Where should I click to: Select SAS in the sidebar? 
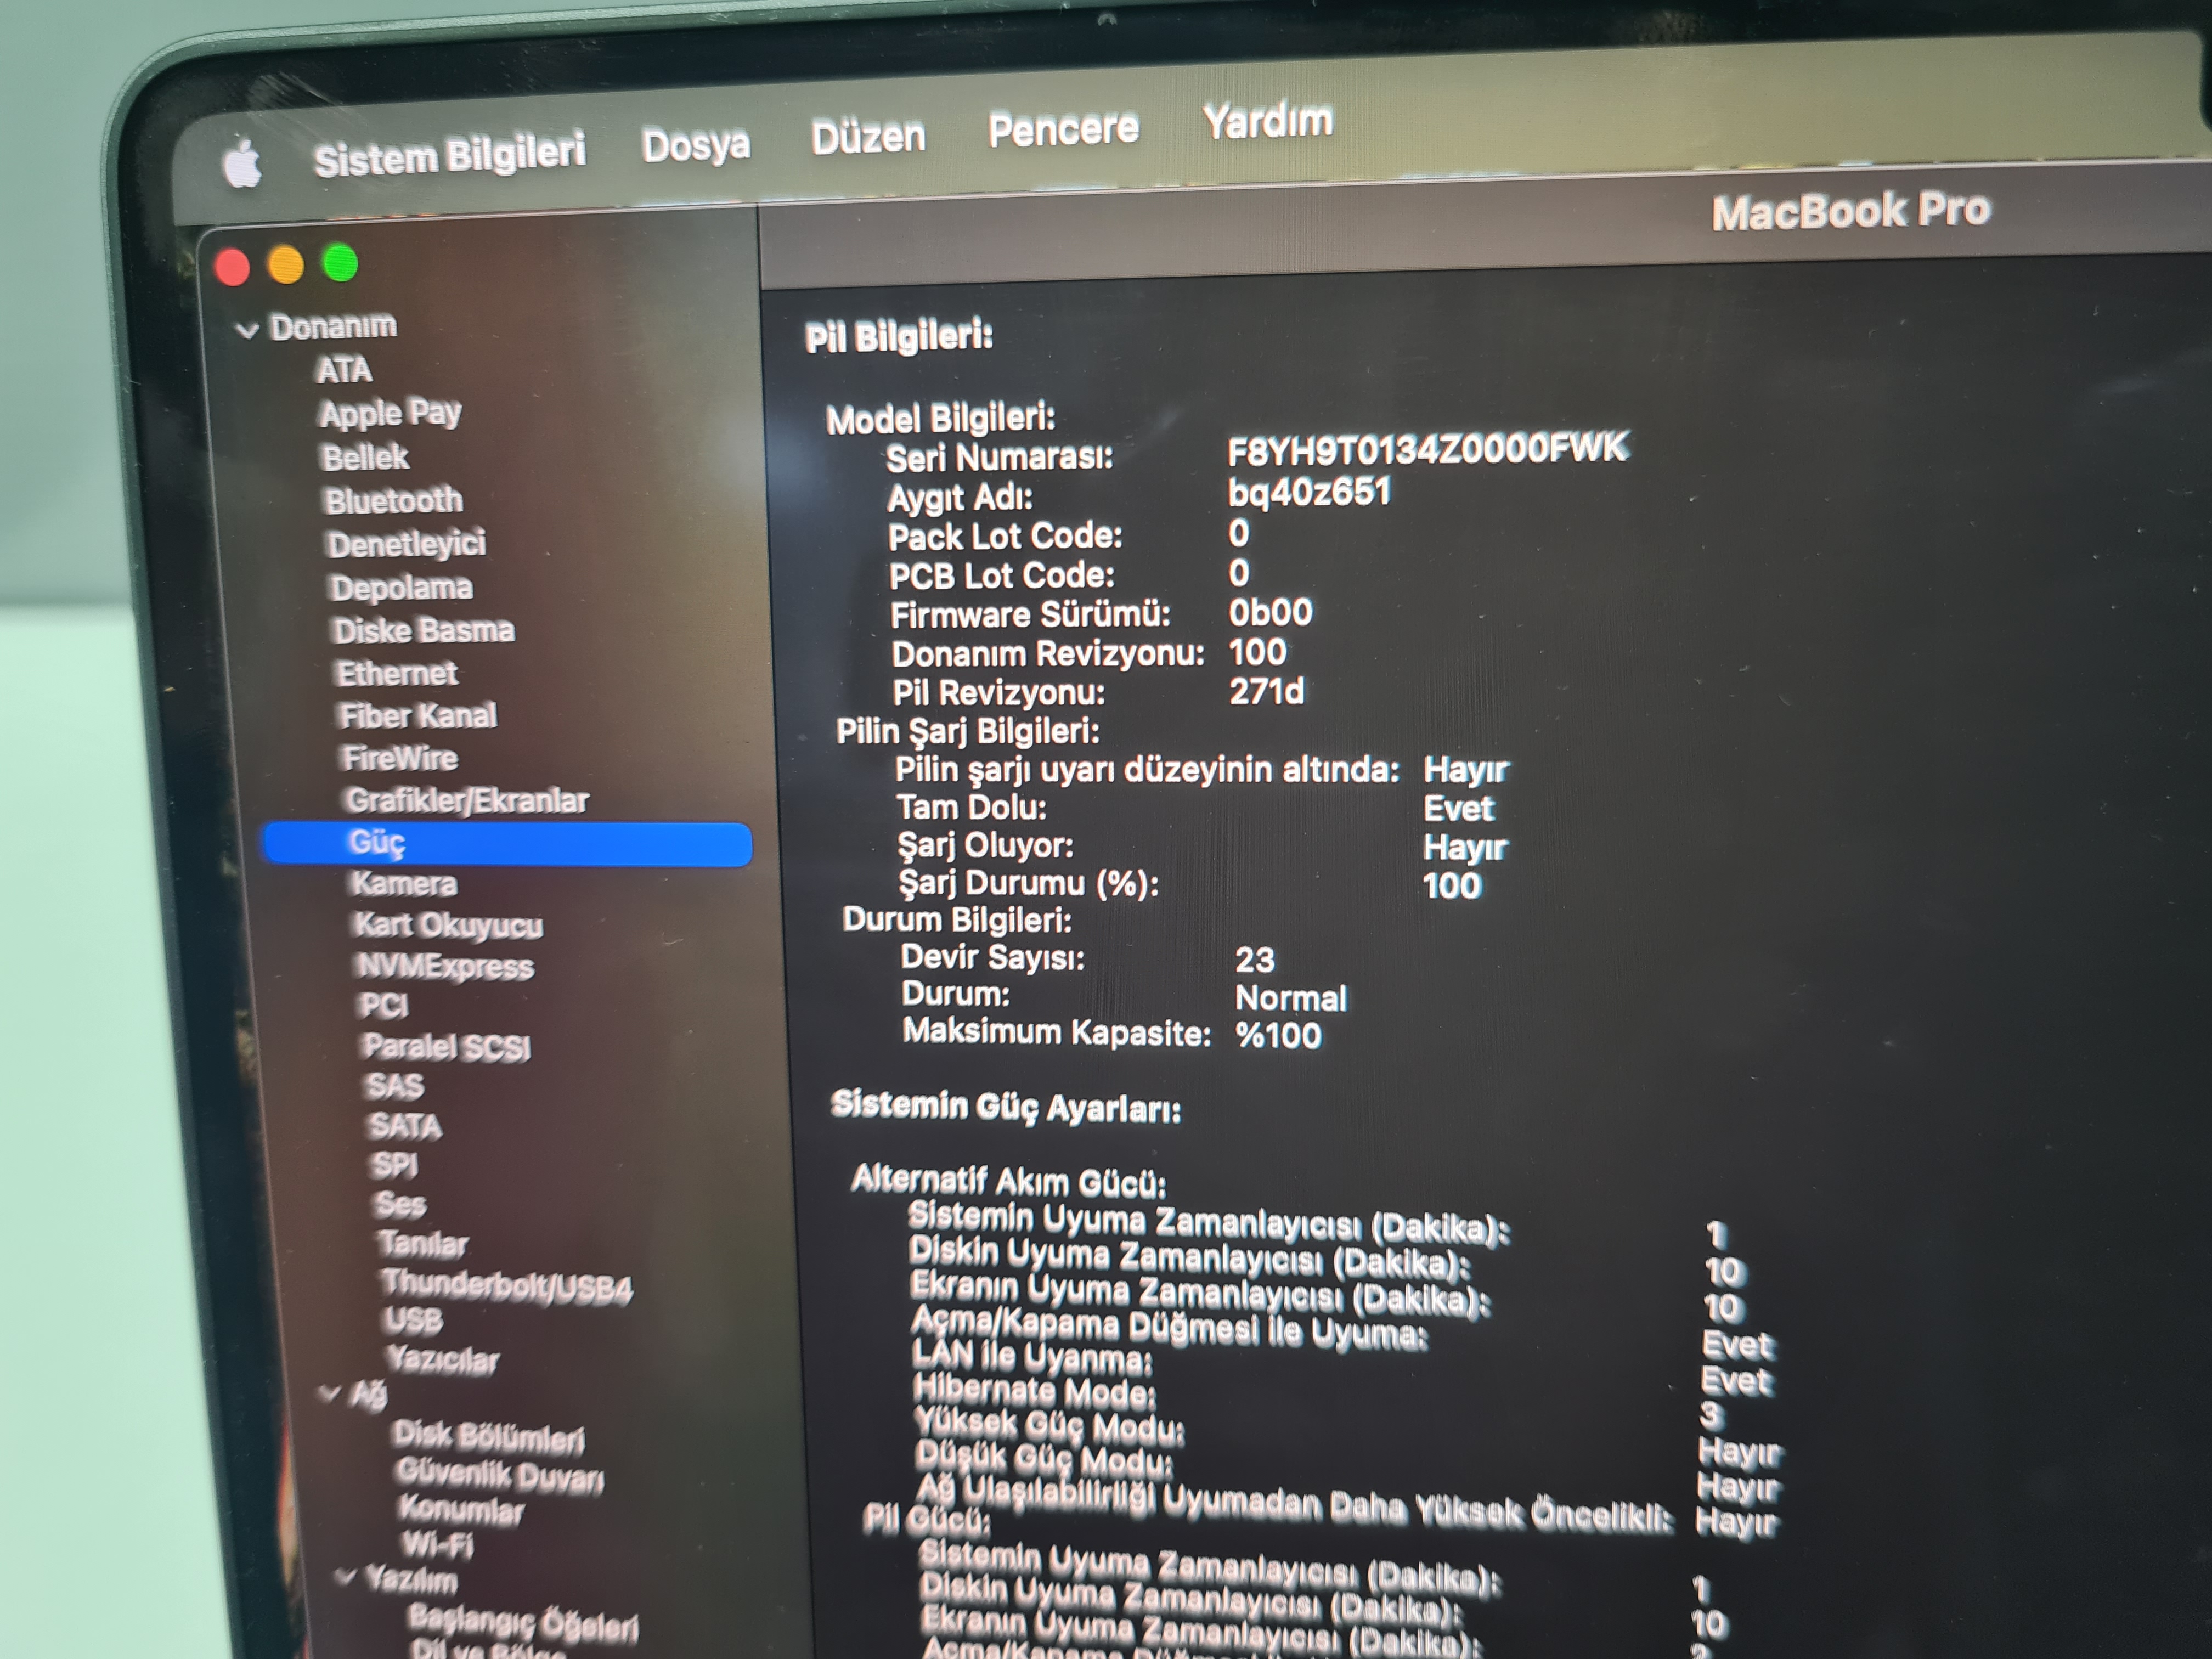pyautogui.click(x=394, y=1086)
